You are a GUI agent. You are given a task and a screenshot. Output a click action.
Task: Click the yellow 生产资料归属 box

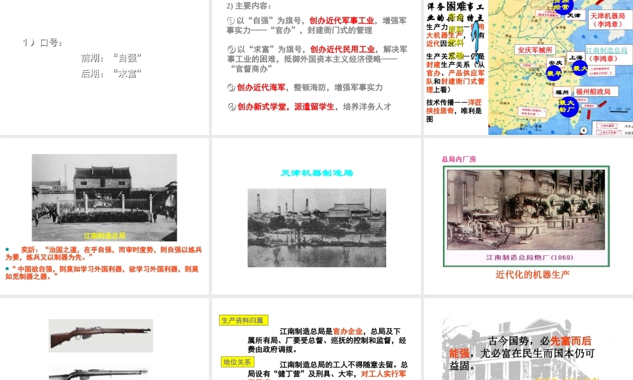[x=244, y=320]
